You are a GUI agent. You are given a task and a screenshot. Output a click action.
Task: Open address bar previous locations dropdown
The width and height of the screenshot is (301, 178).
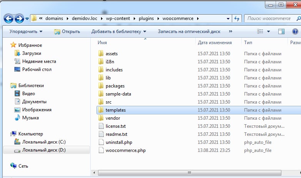[228, 18]
